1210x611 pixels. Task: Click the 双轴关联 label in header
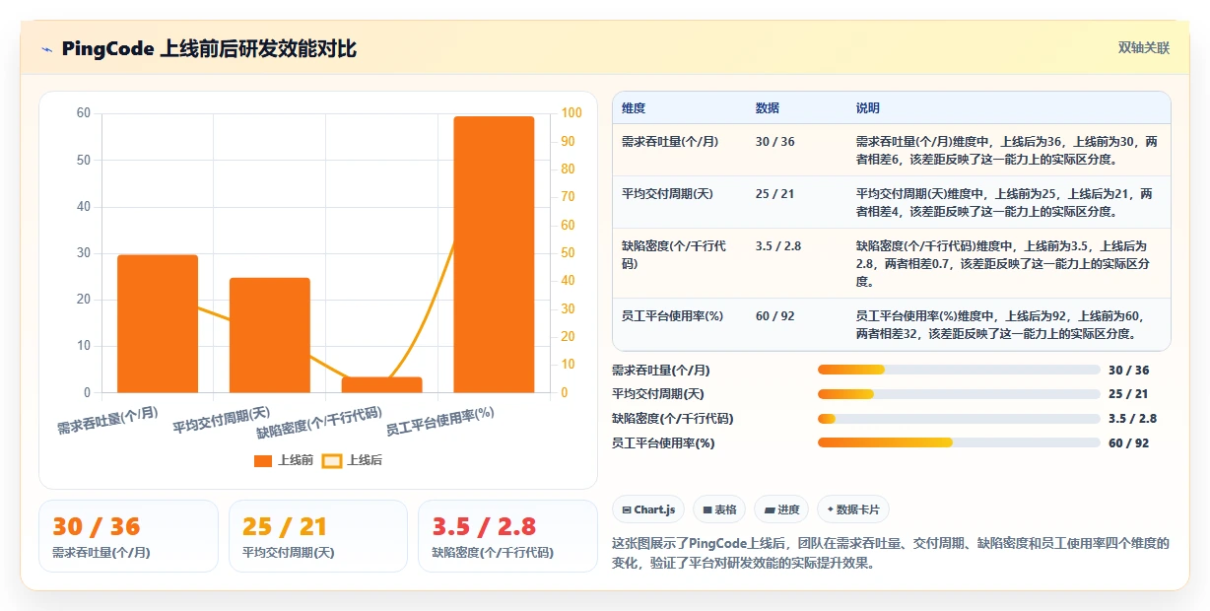(1143, 48)
